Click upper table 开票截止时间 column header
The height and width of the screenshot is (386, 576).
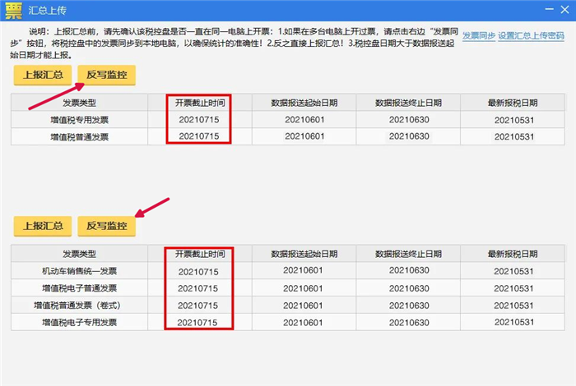200,103
